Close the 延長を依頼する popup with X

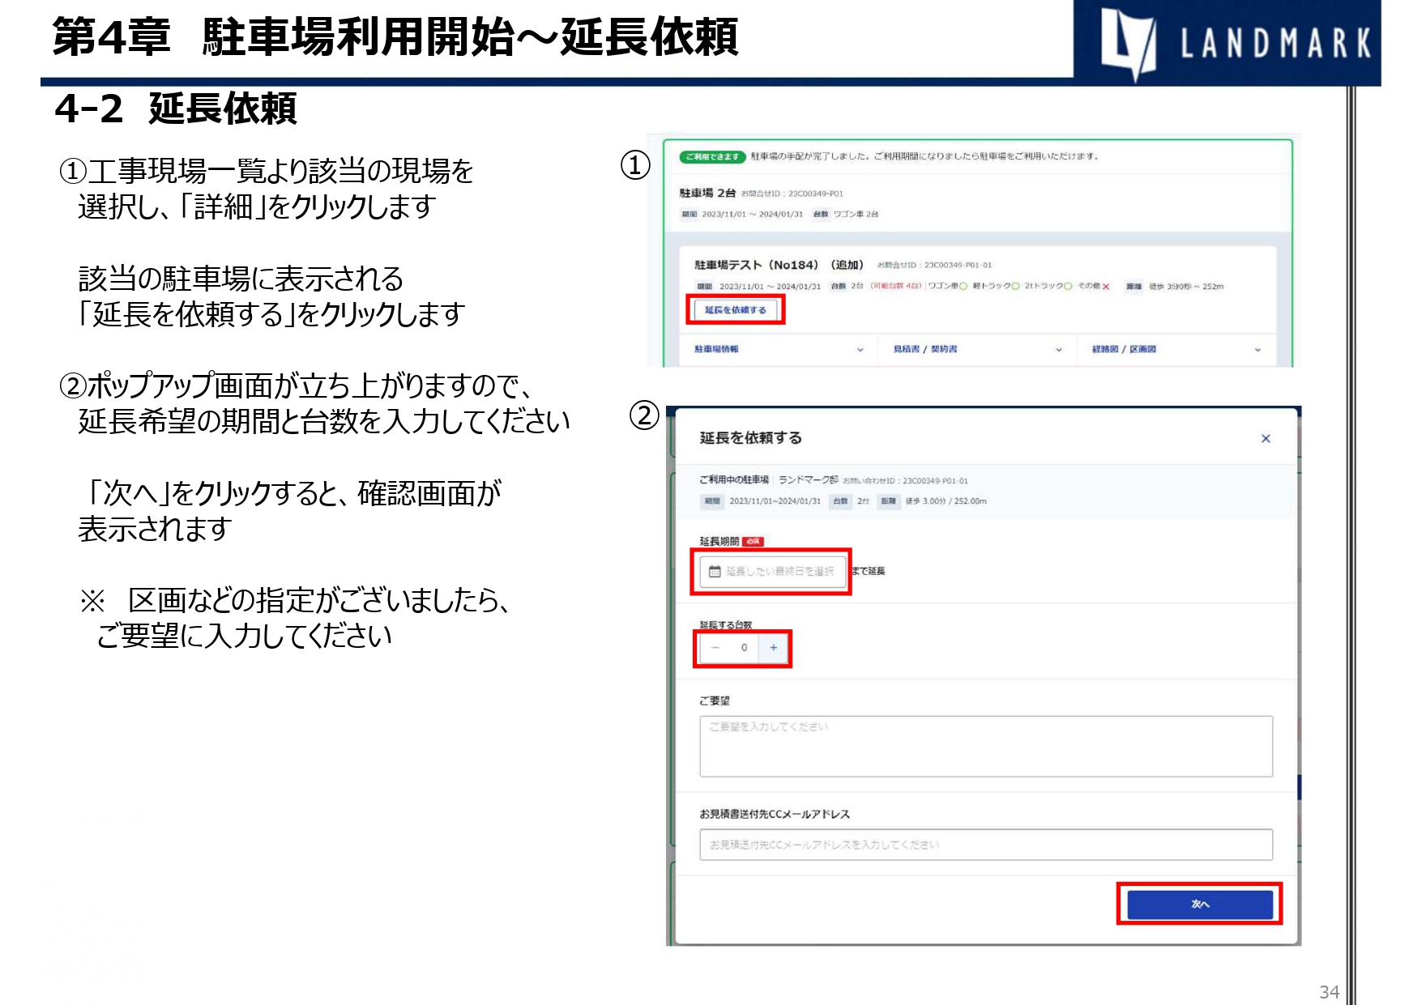coord(1266,438)
